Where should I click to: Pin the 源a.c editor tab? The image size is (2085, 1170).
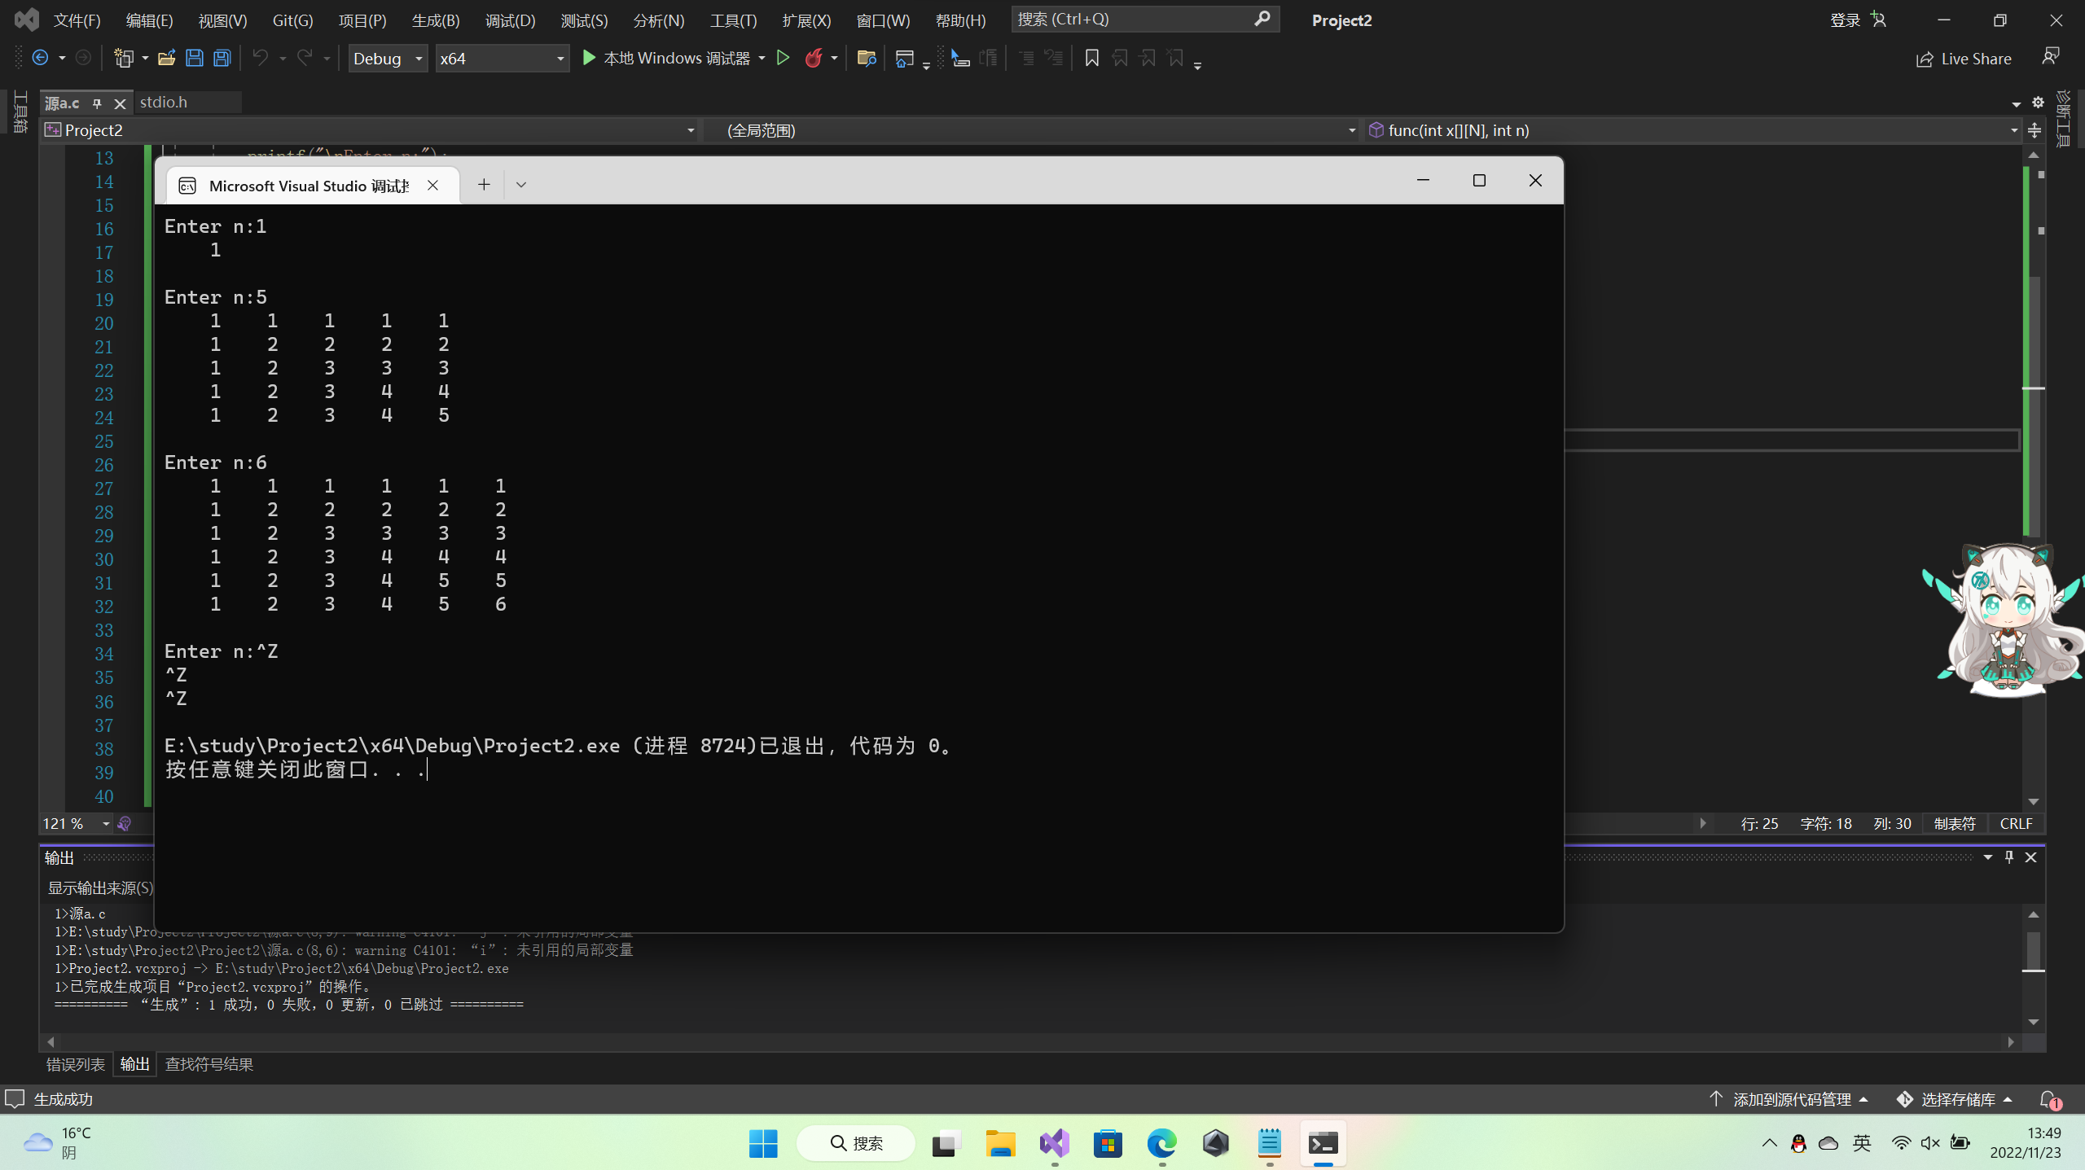[97, 103]
